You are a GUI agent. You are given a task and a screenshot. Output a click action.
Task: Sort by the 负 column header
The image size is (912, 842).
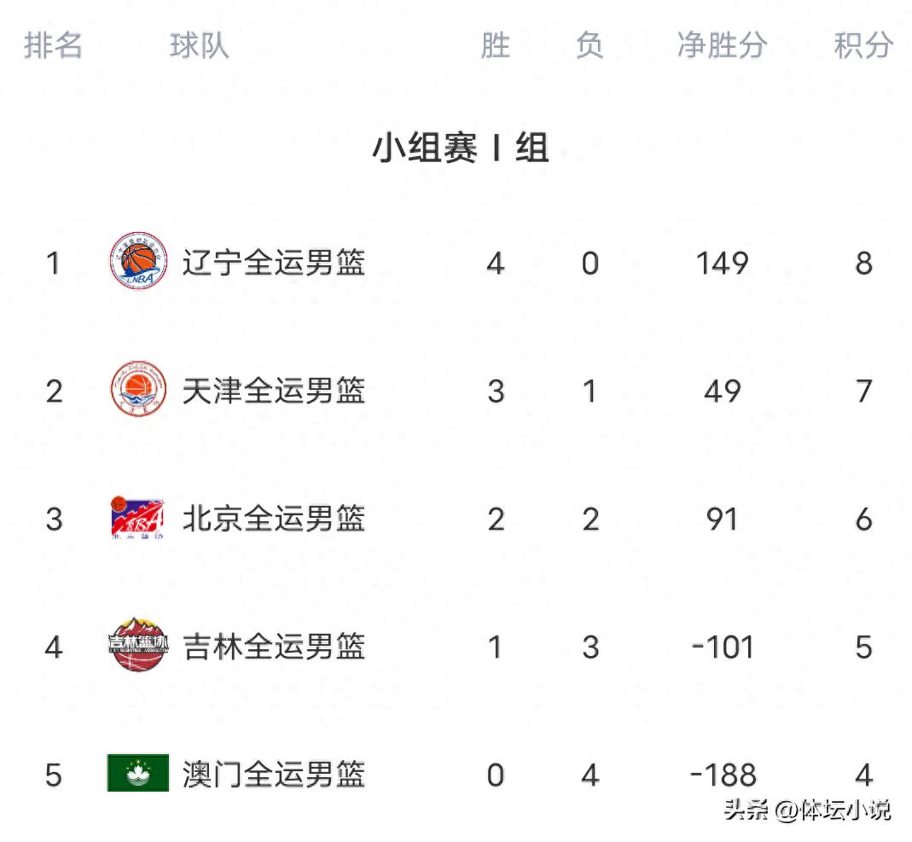tap(590, 45)
